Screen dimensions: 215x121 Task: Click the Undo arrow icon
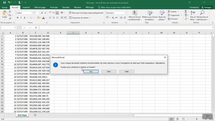tap(9, 2)
